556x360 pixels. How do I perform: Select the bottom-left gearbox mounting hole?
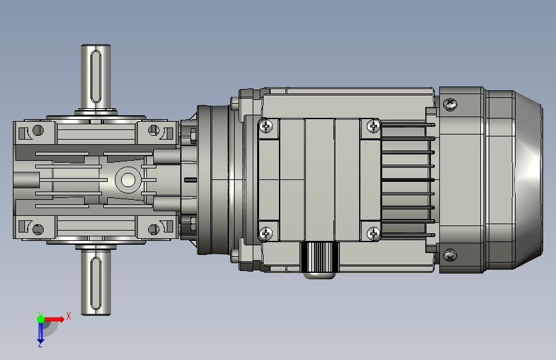point(38,229)
